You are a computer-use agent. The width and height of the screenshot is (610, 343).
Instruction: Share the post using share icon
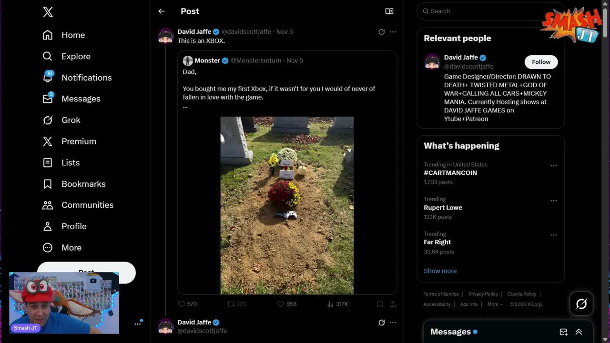click(x=393, y=304)
